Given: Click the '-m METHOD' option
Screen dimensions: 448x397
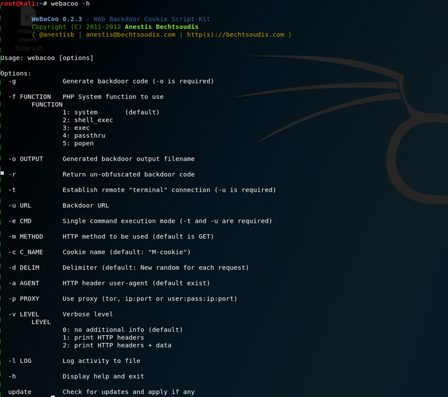Looking at the screenshot, I should pos(26,236).
